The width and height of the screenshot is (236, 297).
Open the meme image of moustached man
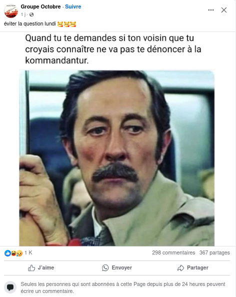click(x=117, y=158)
